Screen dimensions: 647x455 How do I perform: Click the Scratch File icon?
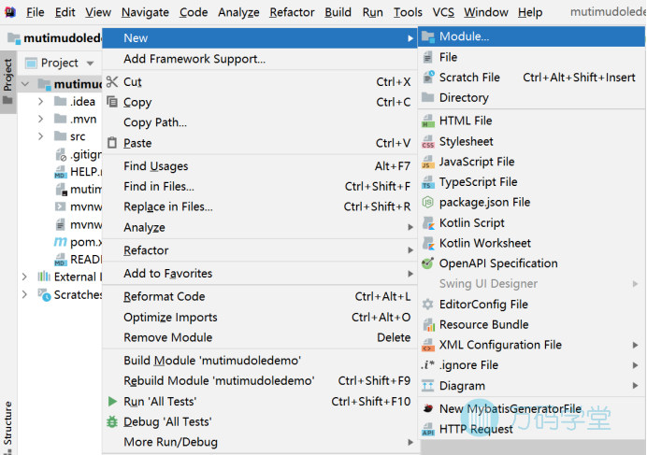(x=428, y=78)
